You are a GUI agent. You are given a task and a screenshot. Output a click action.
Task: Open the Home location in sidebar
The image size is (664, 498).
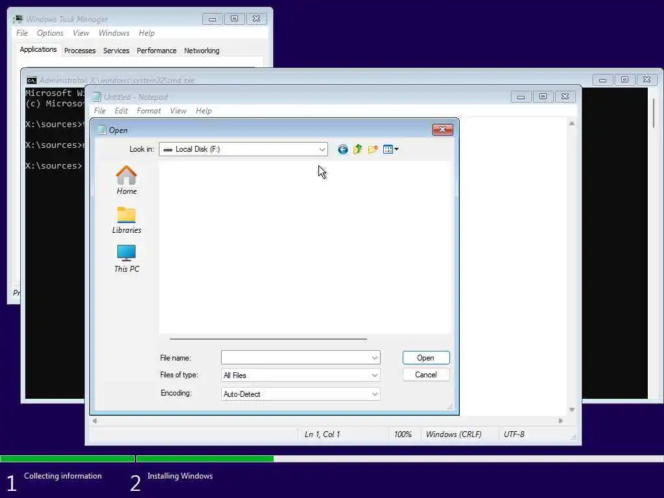click(x=126, y=180)
